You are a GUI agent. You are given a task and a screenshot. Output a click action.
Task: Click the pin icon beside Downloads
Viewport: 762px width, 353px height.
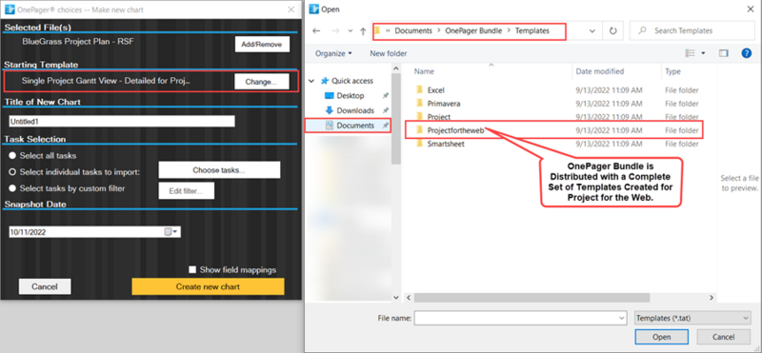click(x=386, y=110)
